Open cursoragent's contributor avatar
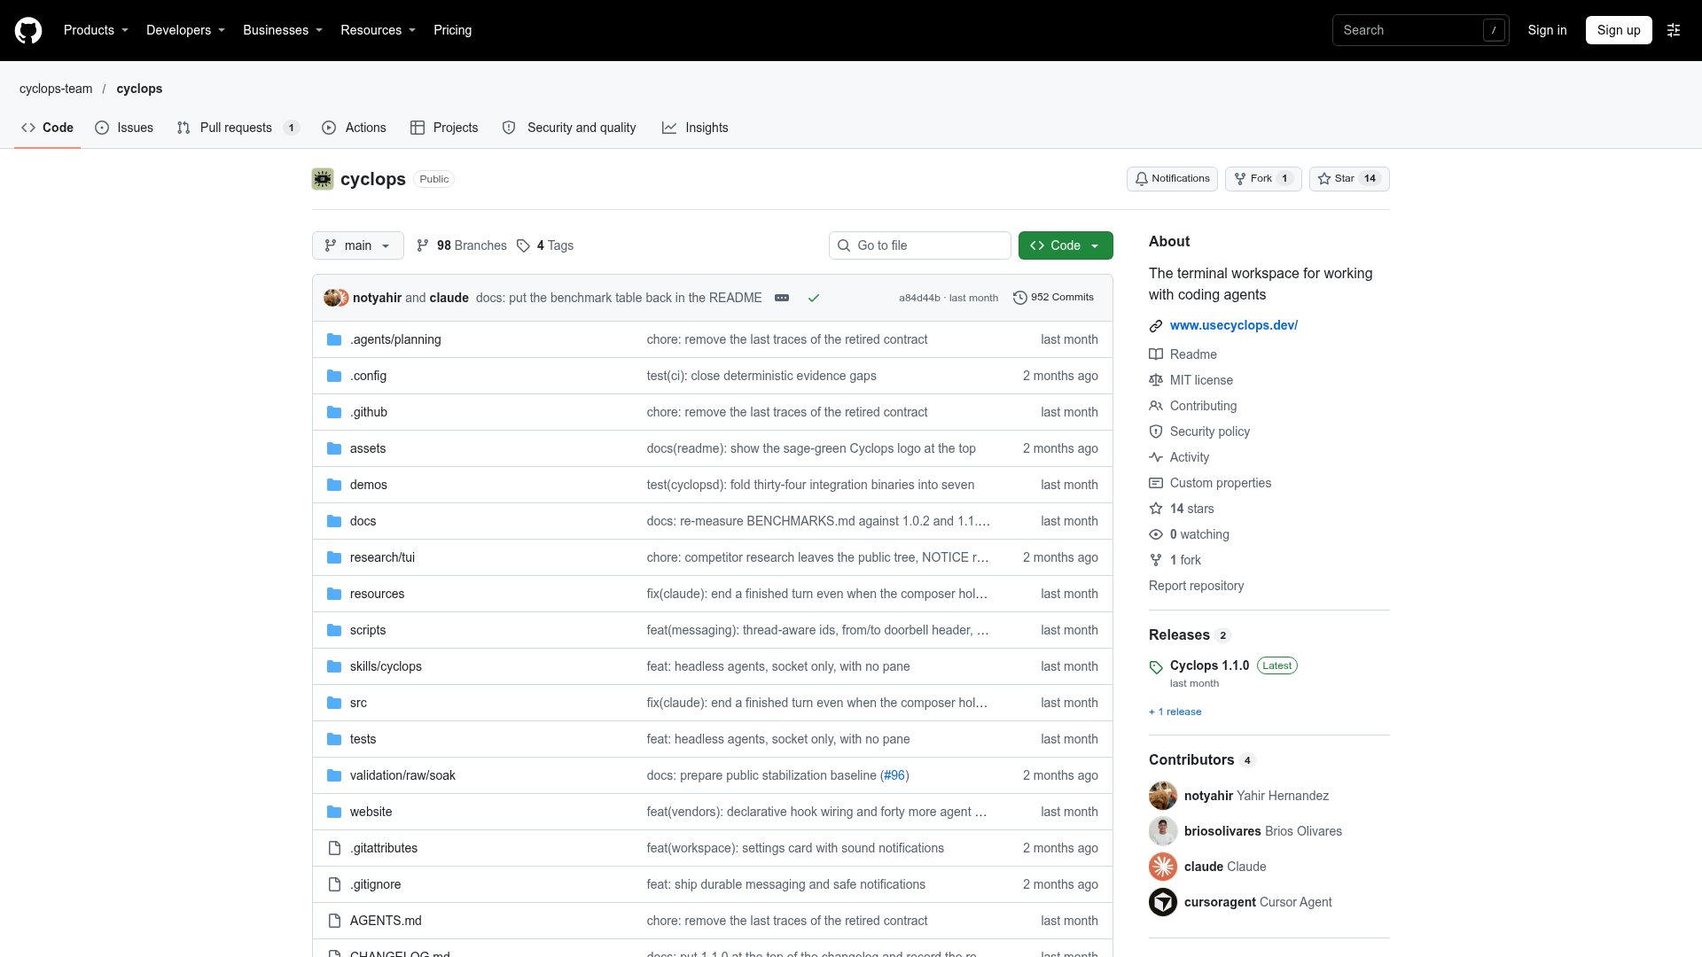Image resolution: width=1702 pixels, height=957 pixels. (1163, 902)
